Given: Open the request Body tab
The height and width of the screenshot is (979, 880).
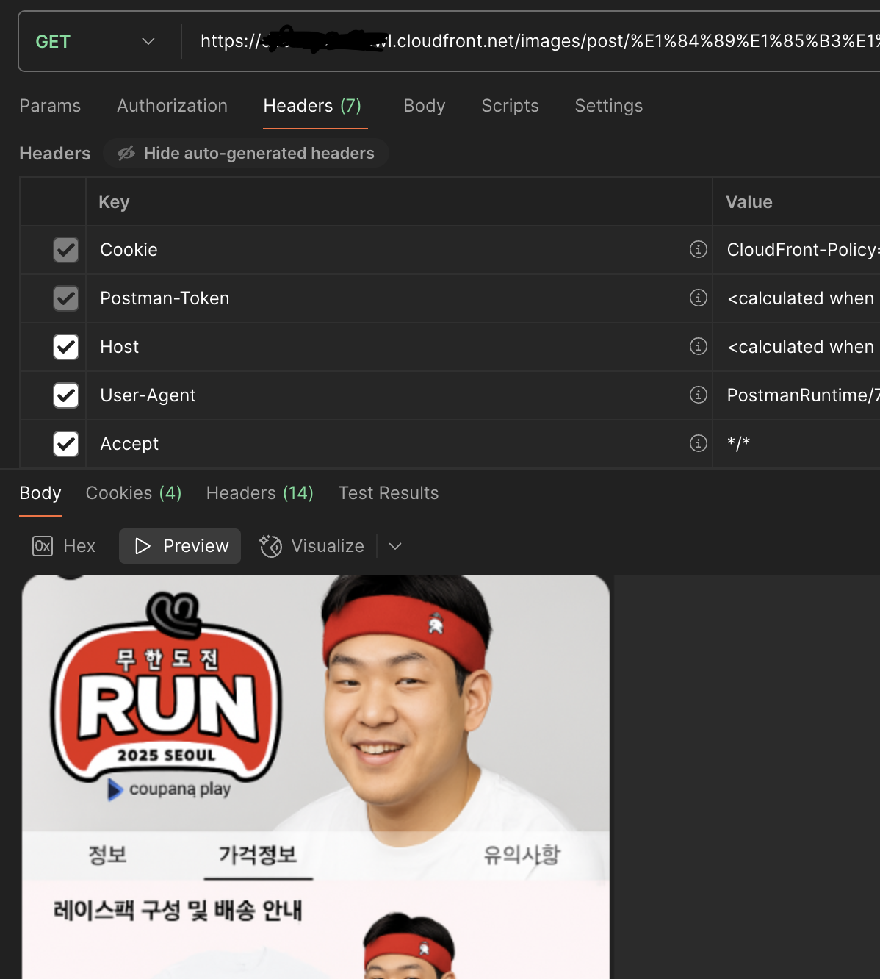Looking at the screenshot, I should coord(425,106).
